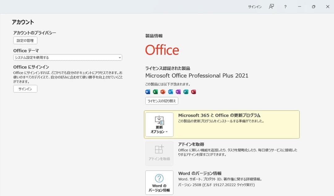Click the アカウントのプライバシー label

[x=35, y=33]
